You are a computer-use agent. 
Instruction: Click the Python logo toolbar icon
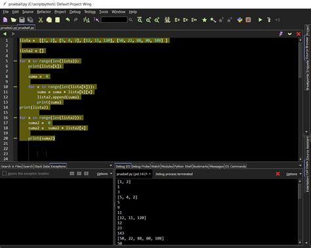tap(239, 20)
